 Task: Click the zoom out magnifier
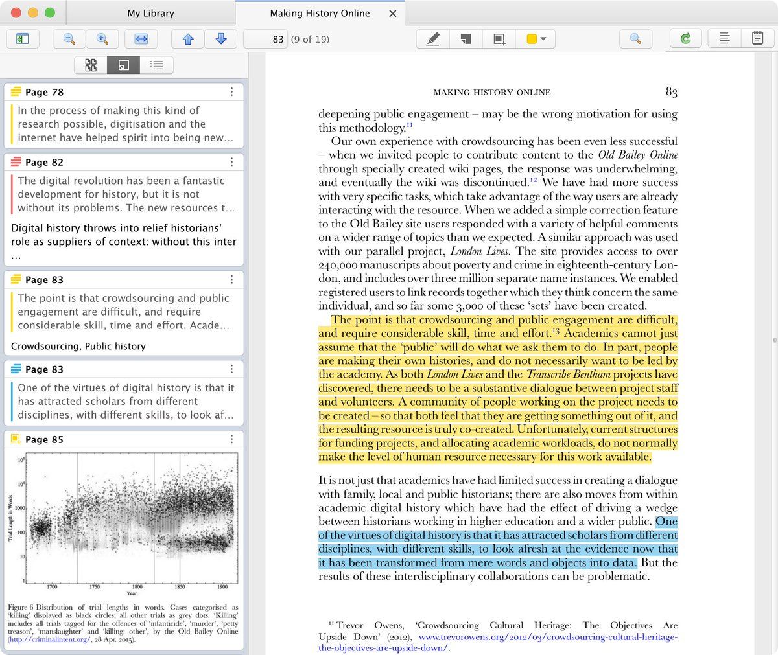pyautogui.click(x=69, y=39)
